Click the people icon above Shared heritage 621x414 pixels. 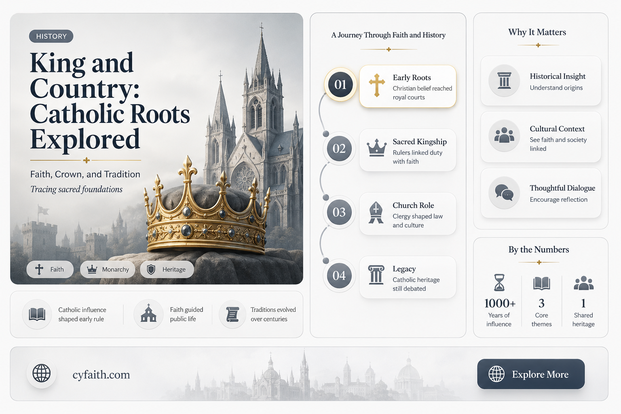pyautogui.click(x=584, y=283)
